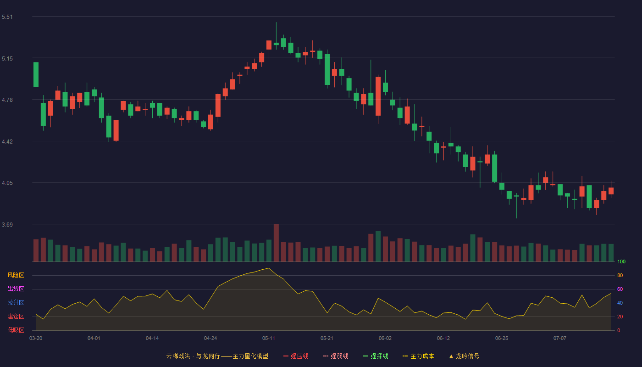
Task: Click the 3.69 price axis label
Action: [x=7, y=225]
